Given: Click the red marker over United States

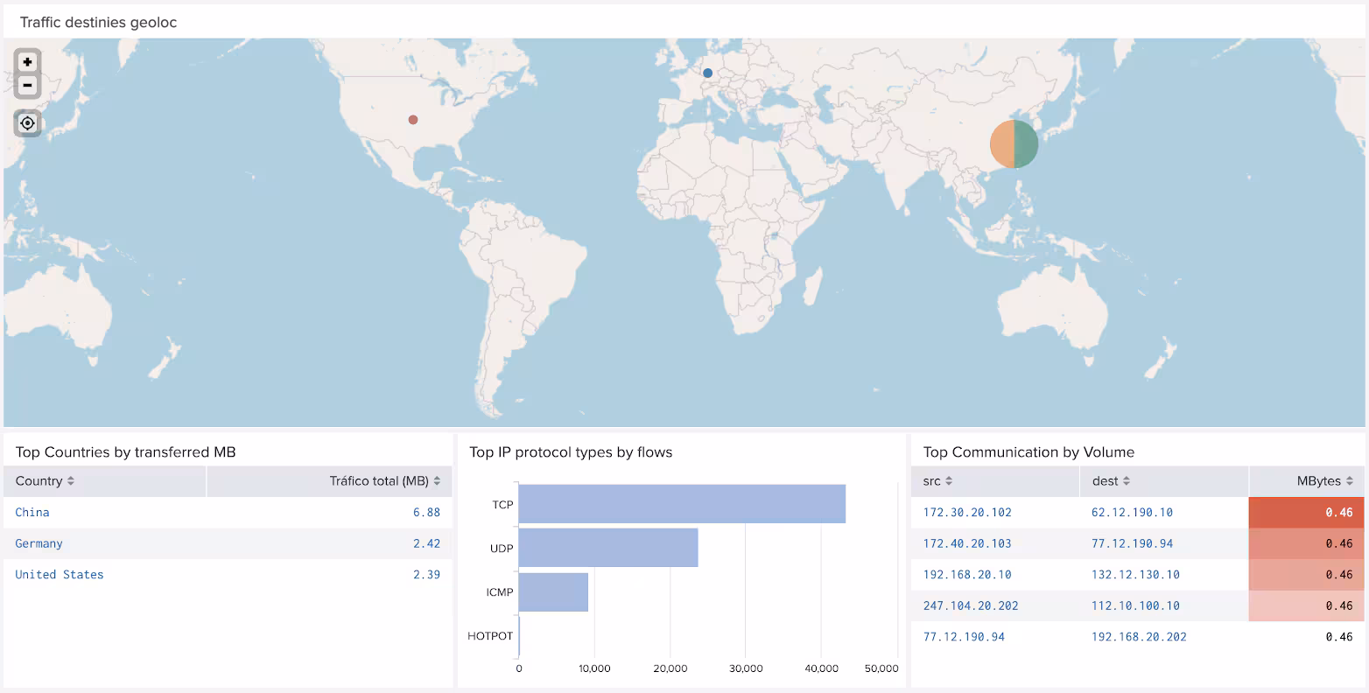Looking at the screenshot, I should click(x=413, y=120).
